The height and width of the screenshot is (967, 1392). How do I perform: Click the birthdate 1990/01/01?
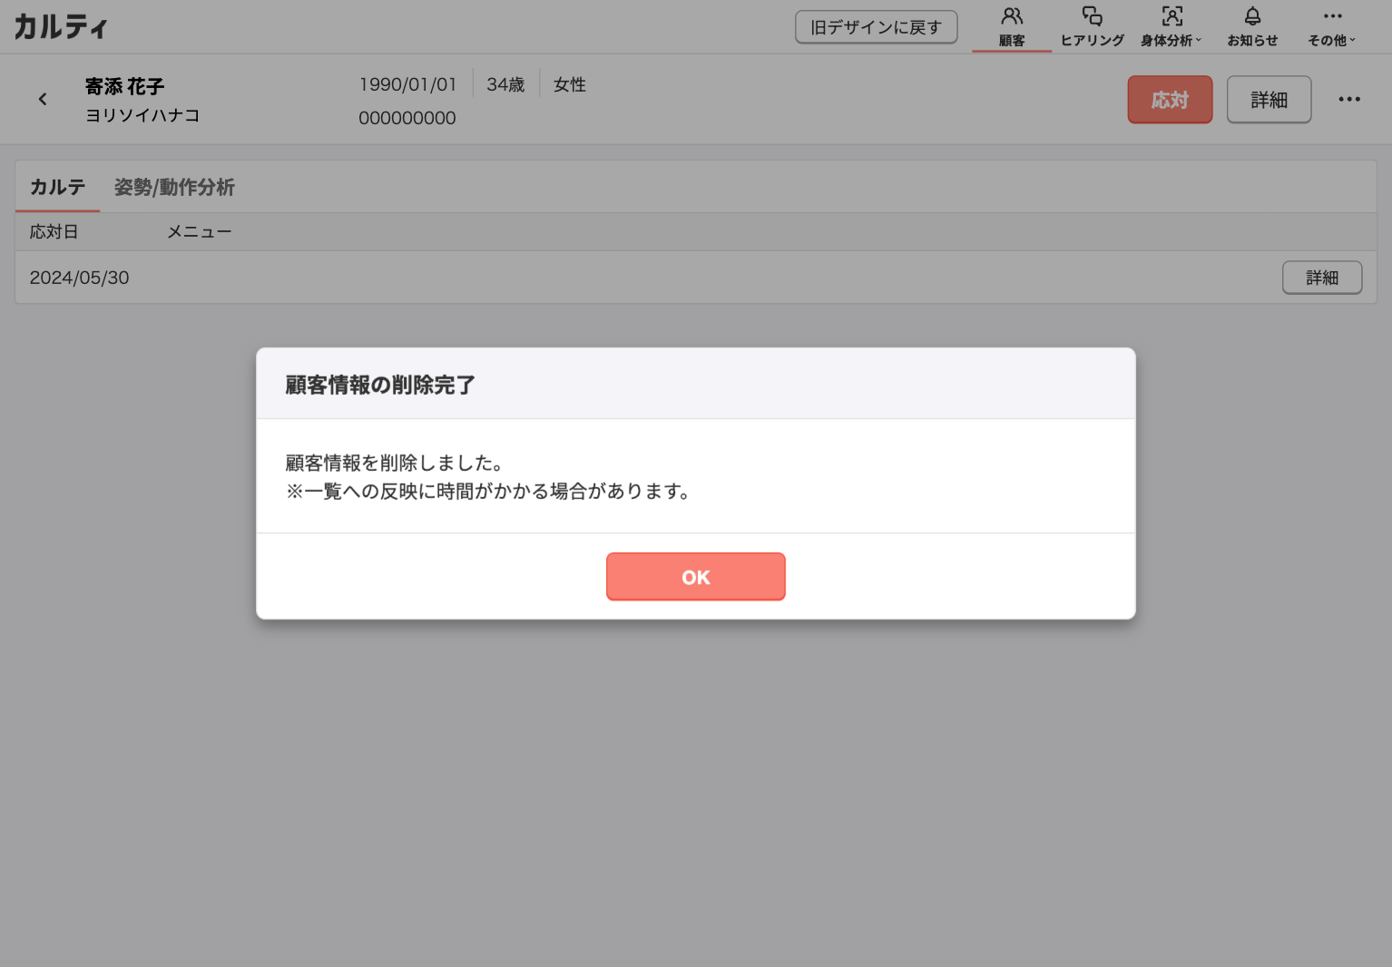(x=407, y=84)
